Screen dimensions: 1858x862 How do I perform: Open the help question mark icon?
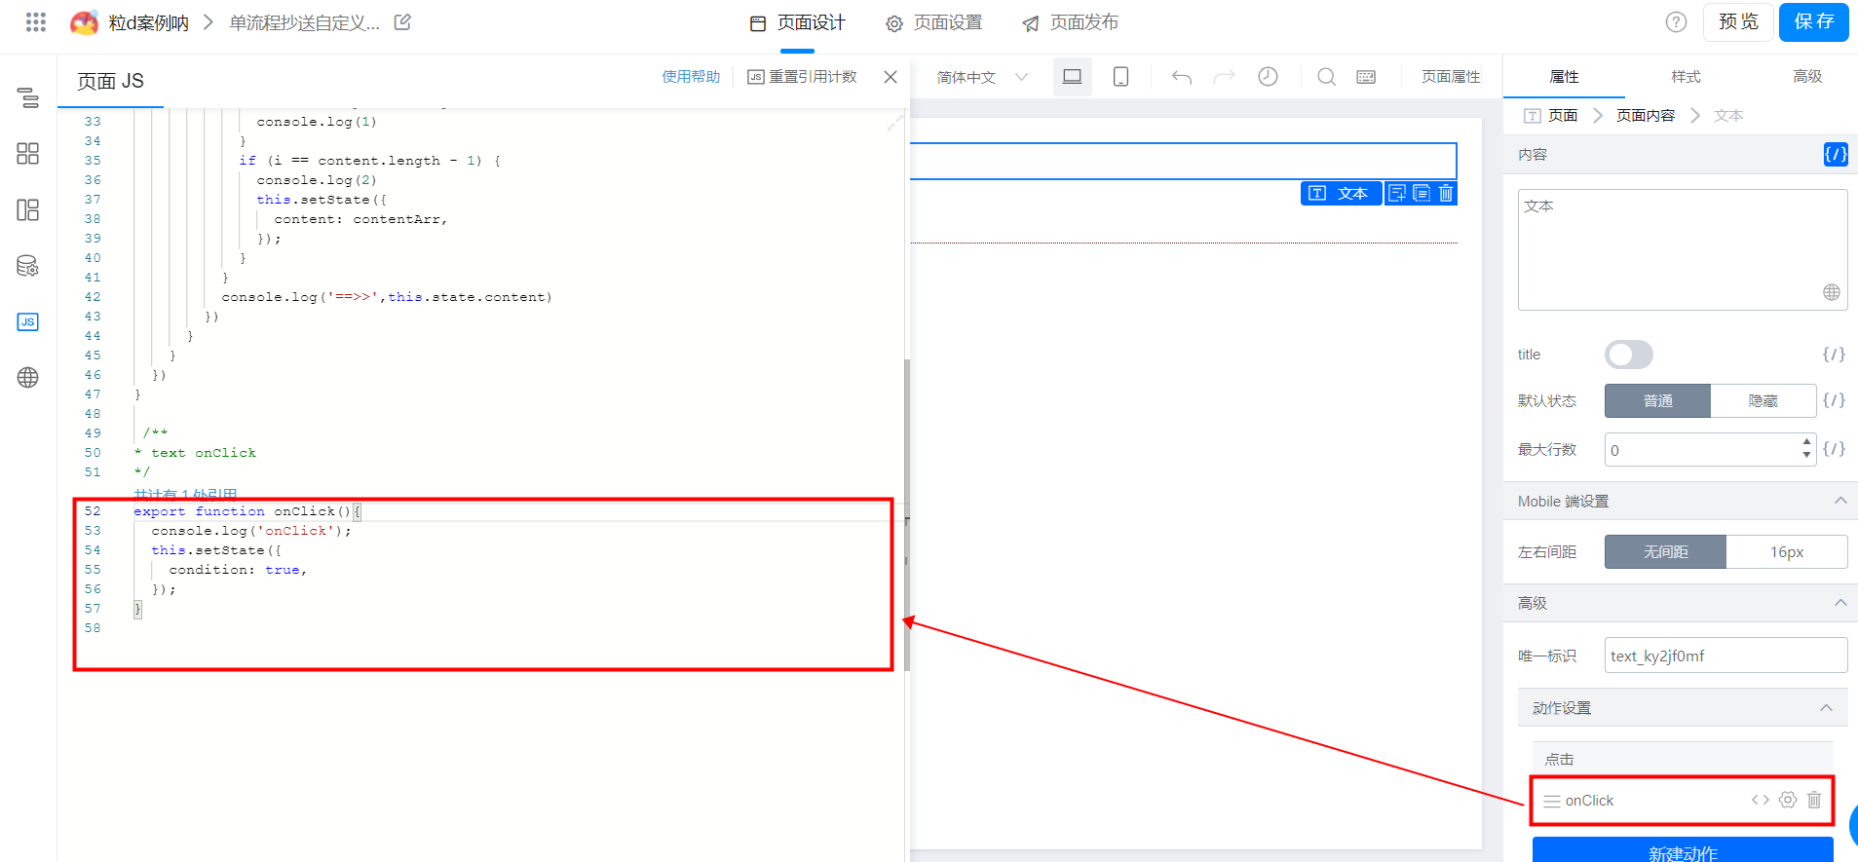tap(1676, 21)
